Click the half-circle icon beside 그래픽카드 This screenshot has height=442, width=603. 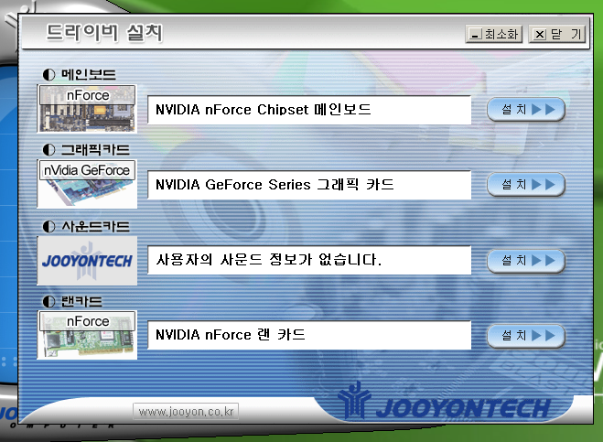pos(48,150)
